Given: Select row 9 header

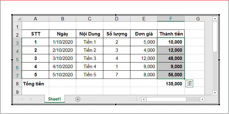Looking at the screenshot, I should (17, 91).
